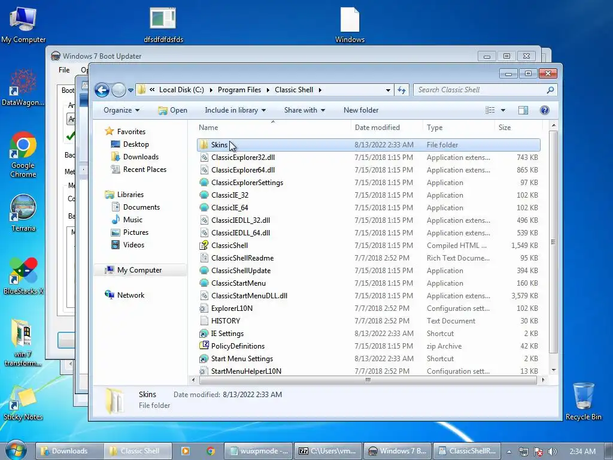This screenshot has width=613, height=460.
Task: Open the view options dropdown arrow
Action: coord(503,110)
